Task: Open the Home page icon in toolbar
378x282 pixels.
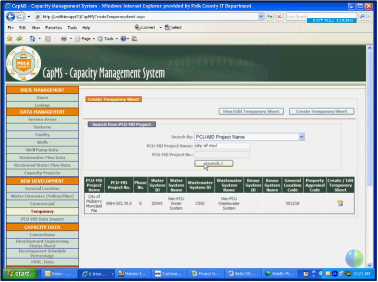Action: click(x=32, y=38)
